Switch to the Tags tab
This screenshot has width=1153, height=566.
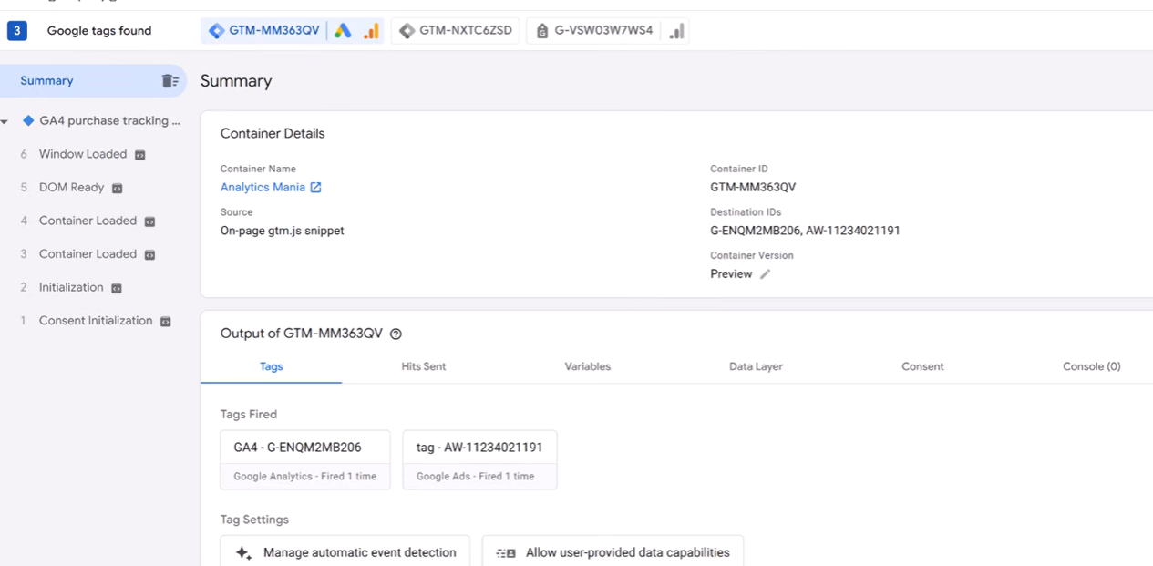coord(271,366)
